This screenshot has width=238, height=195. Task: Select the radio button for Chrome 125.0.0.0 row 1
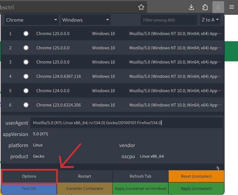[x=26, y=33]
